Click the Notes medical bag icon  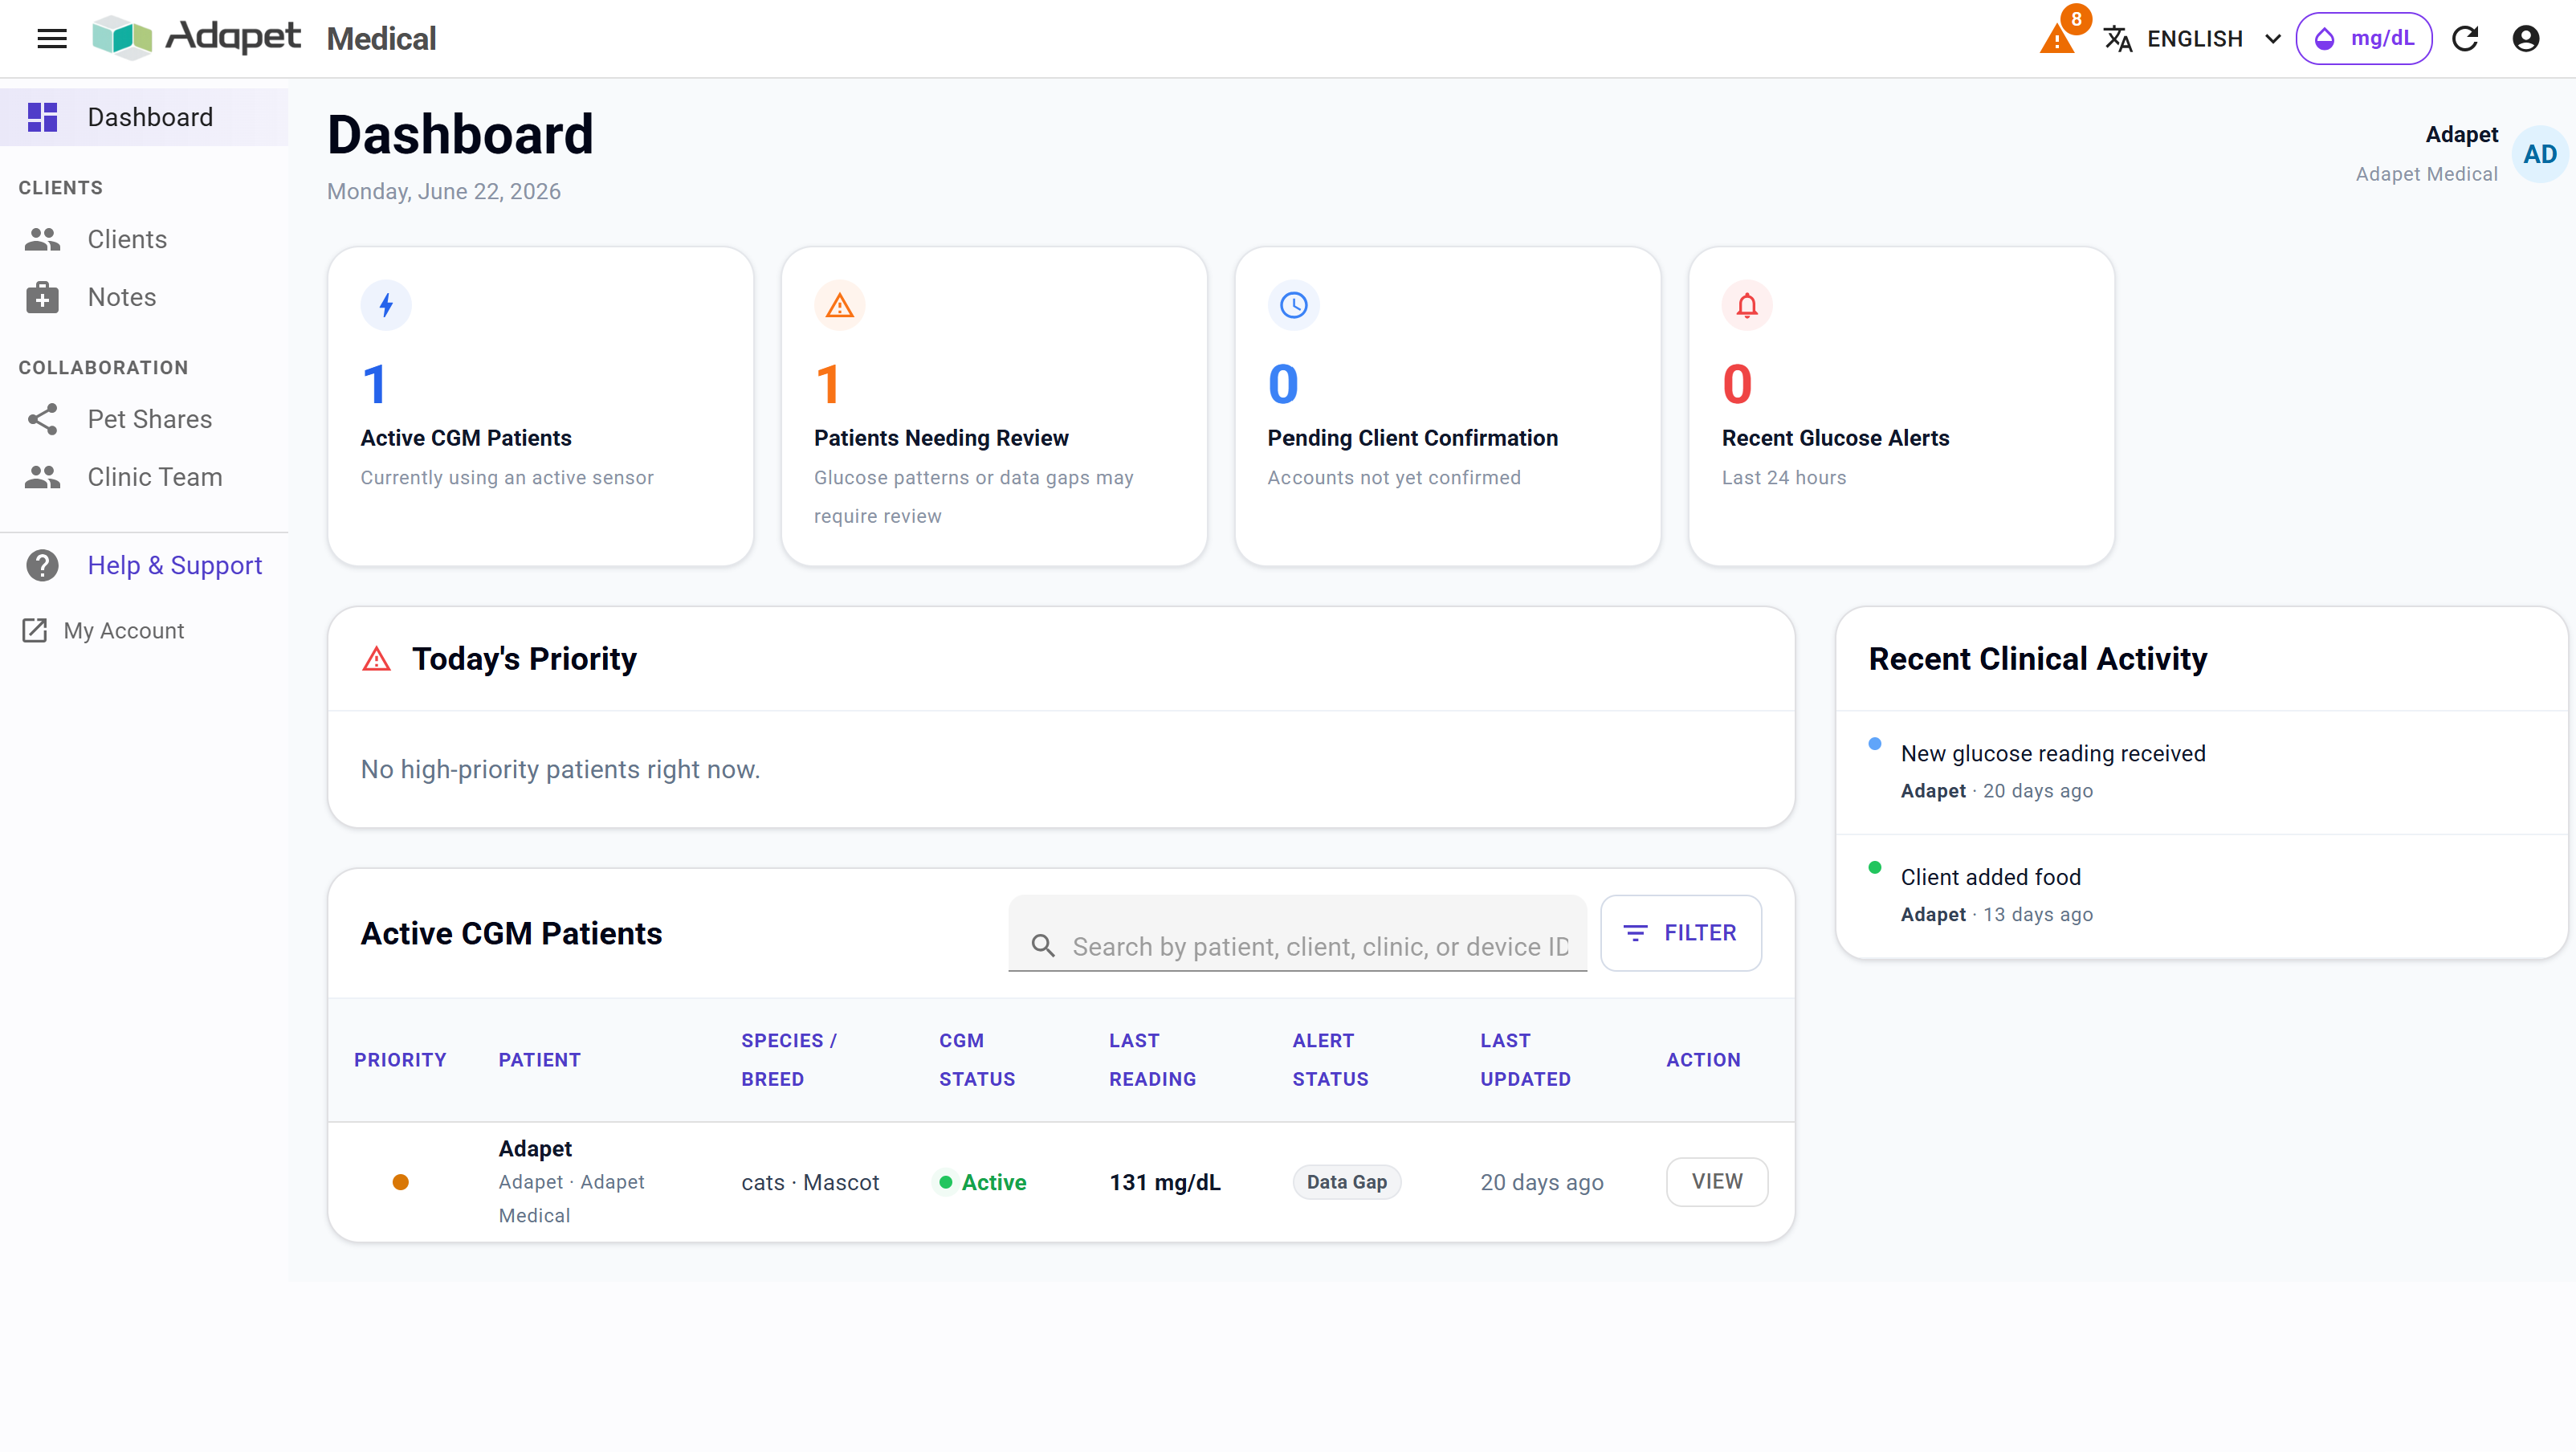[42, 297]
